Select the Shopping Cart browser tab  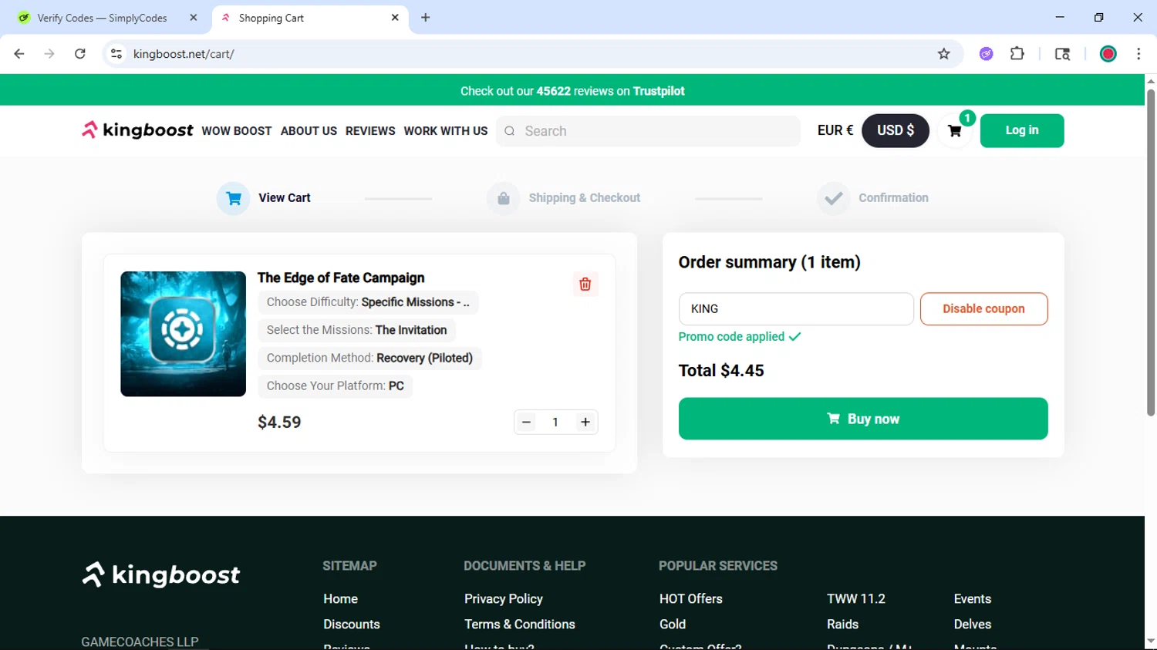[309, 18]
